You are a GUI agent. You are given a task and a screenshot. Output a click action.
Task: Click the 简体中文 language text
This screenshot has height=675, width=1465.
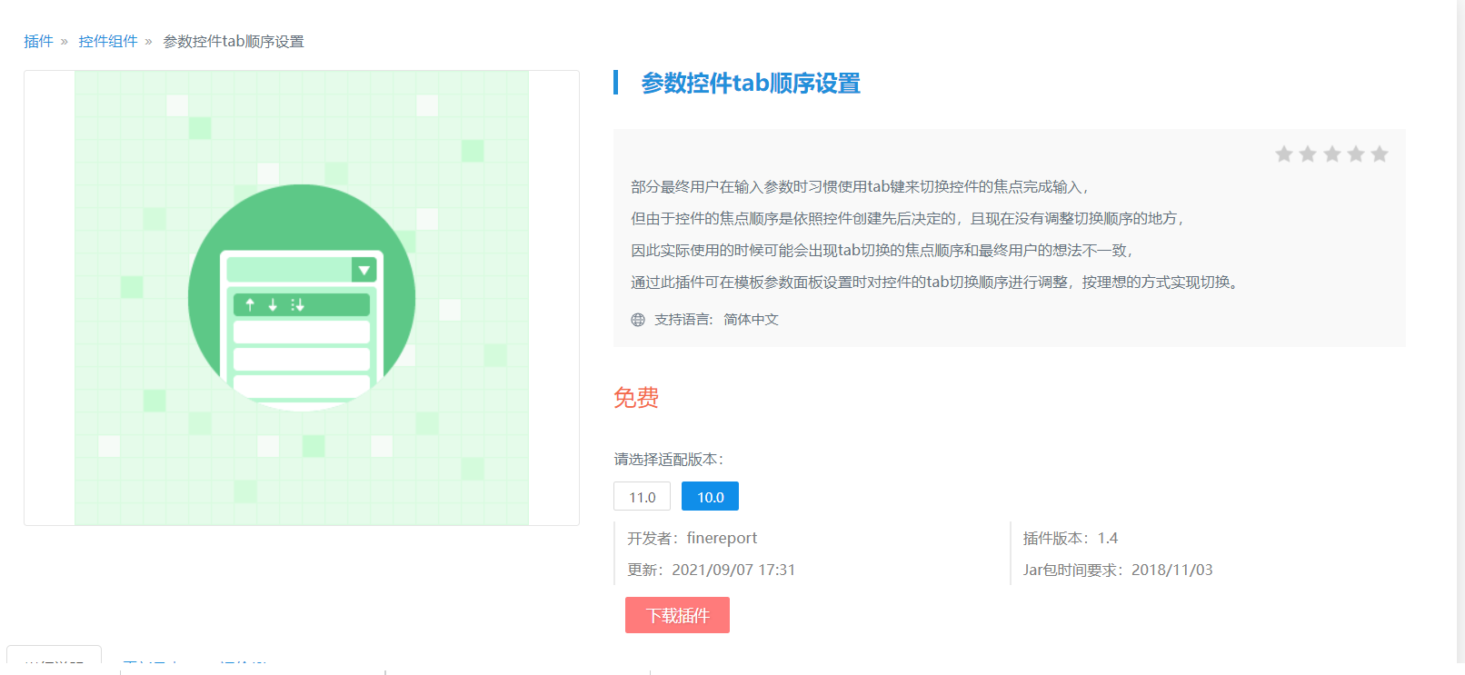(751, 320)
